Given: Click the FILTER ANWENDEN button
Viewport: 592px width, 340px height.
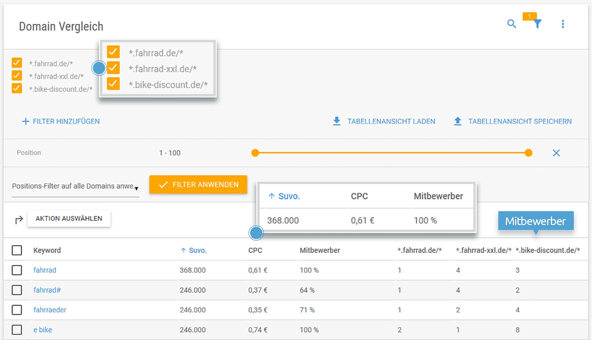Looking at the screenshot, I should 198,184.
